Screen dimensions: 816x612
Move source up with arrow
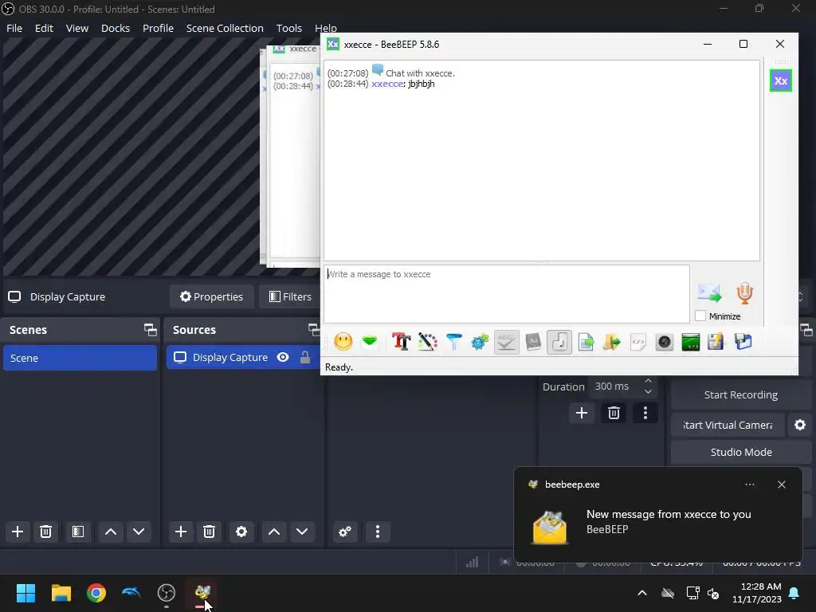pyautogui.click(x=274, y=532)
